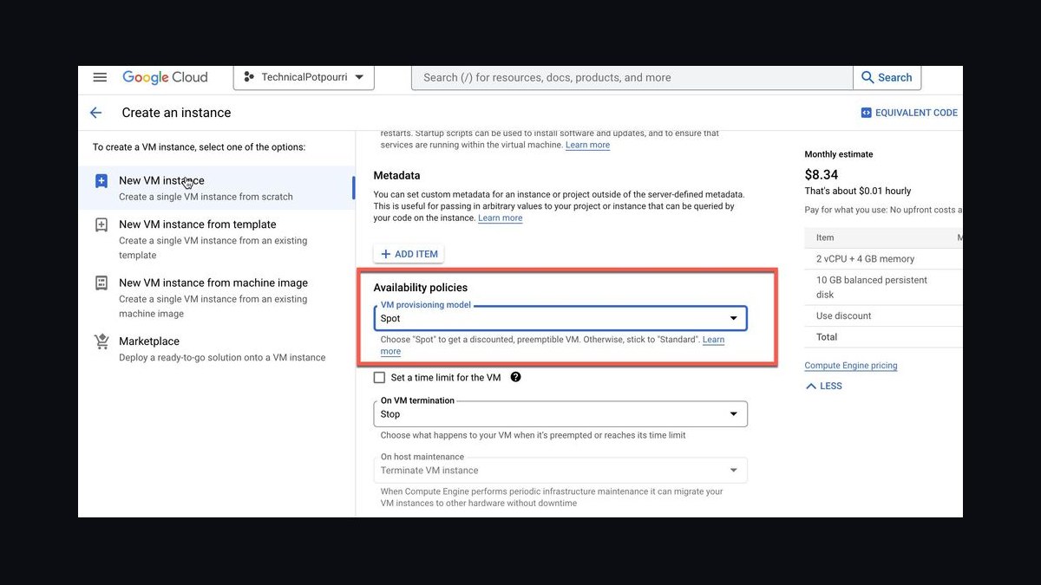Click the plus icon on Add Item
The image size is (1041, 585).
pyautogui.click(x=386, y=254)
